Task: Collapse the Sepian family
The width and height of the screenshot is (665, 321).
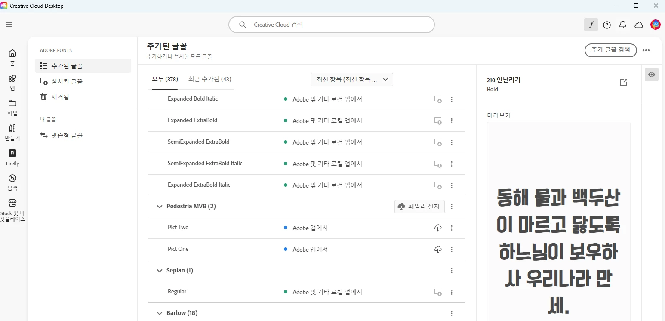Action: pos(160,271)
